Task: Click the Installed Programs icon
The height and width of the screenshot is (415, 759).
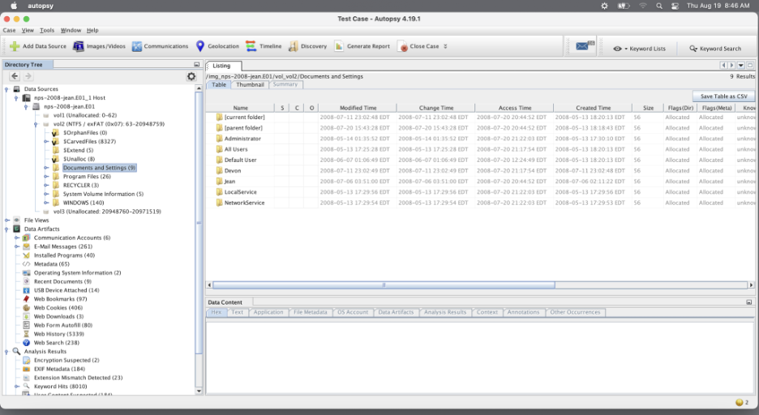Action: [x=27, y=255]
